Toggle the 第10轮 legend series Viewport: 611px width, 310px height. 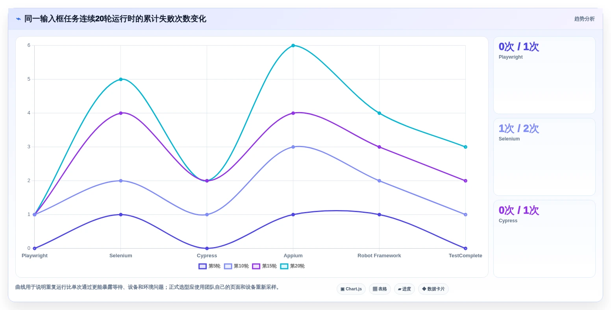[236, 266]
